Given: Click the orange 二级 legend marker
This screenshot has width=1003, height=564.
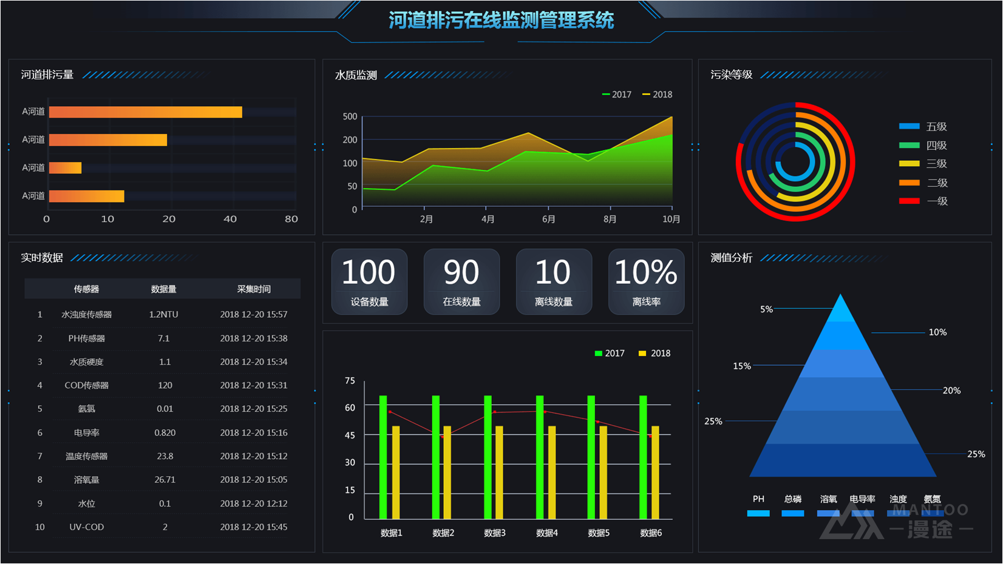Looking at the screenshot, I should pyautogui.click(x=909, y=183).
